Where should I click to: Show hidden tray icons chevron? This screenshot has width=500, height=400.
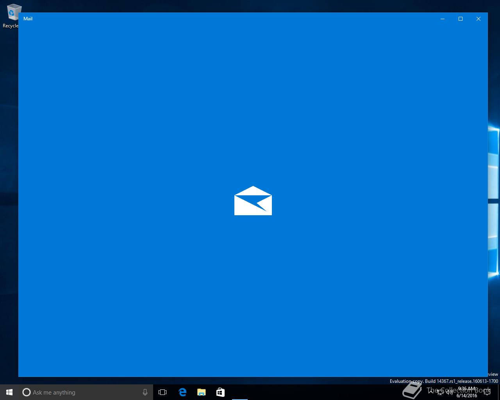click(431, 392)
